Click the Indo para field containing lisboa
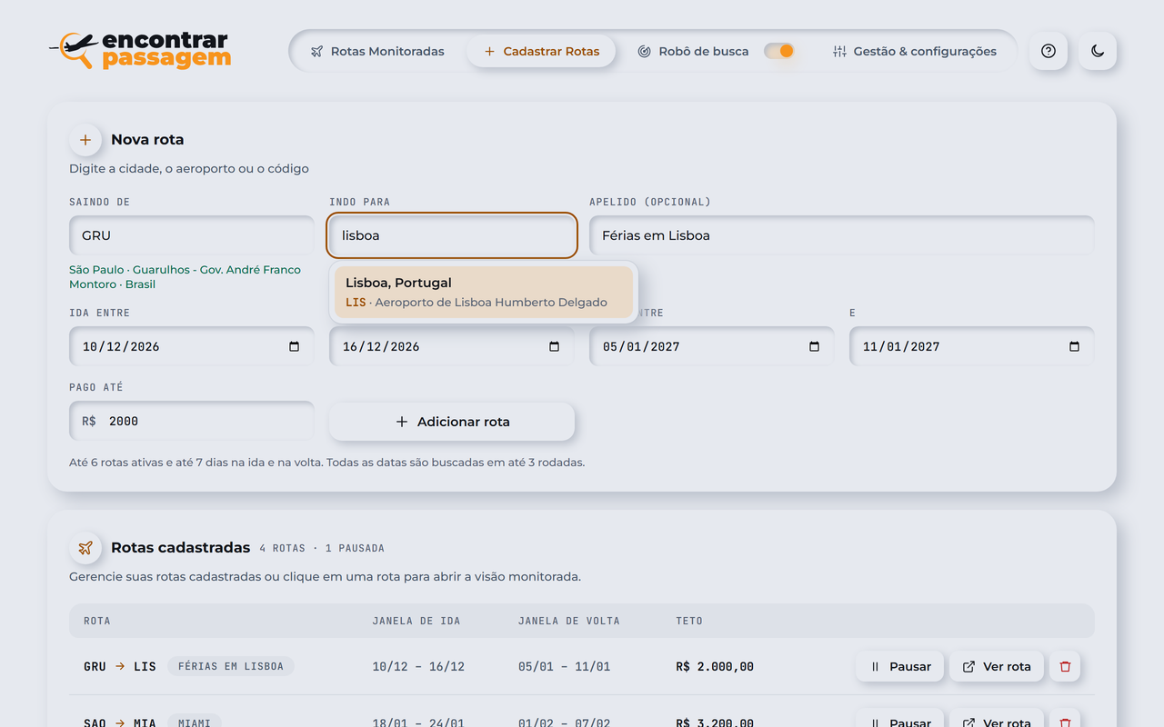This screenshot has width=1164, height=727. coord(452,235)
